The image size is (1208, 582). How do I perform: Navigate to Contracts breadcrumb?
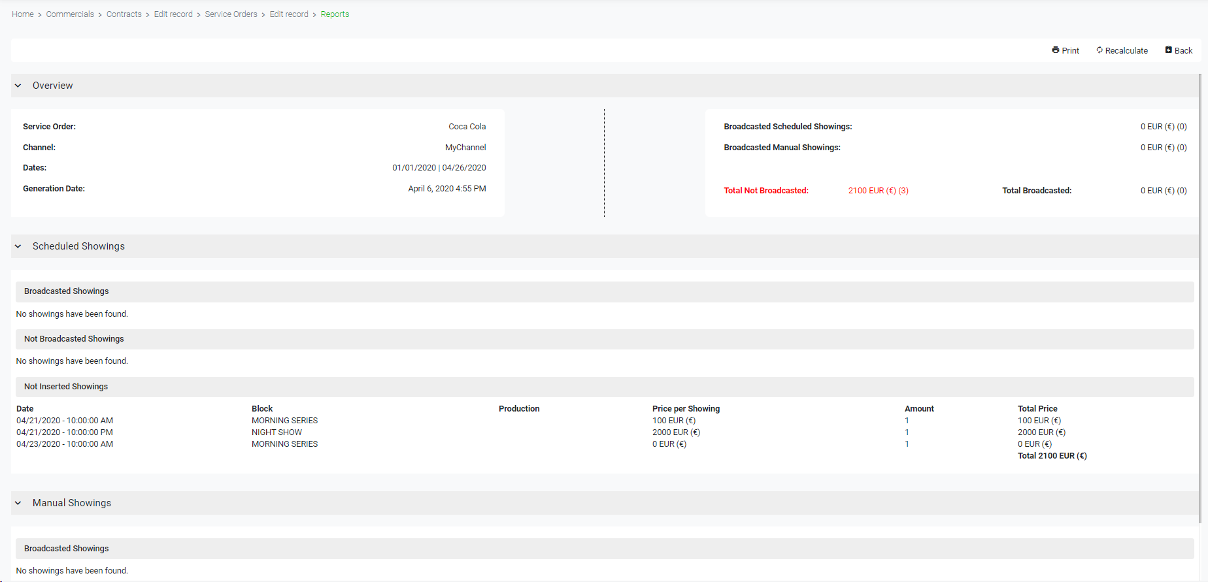tap(124, 14)
